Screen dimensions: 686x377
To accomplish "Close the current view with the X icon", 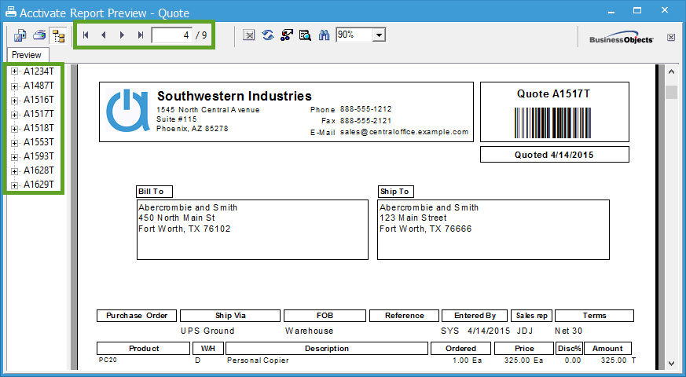I will pos(671,37).
